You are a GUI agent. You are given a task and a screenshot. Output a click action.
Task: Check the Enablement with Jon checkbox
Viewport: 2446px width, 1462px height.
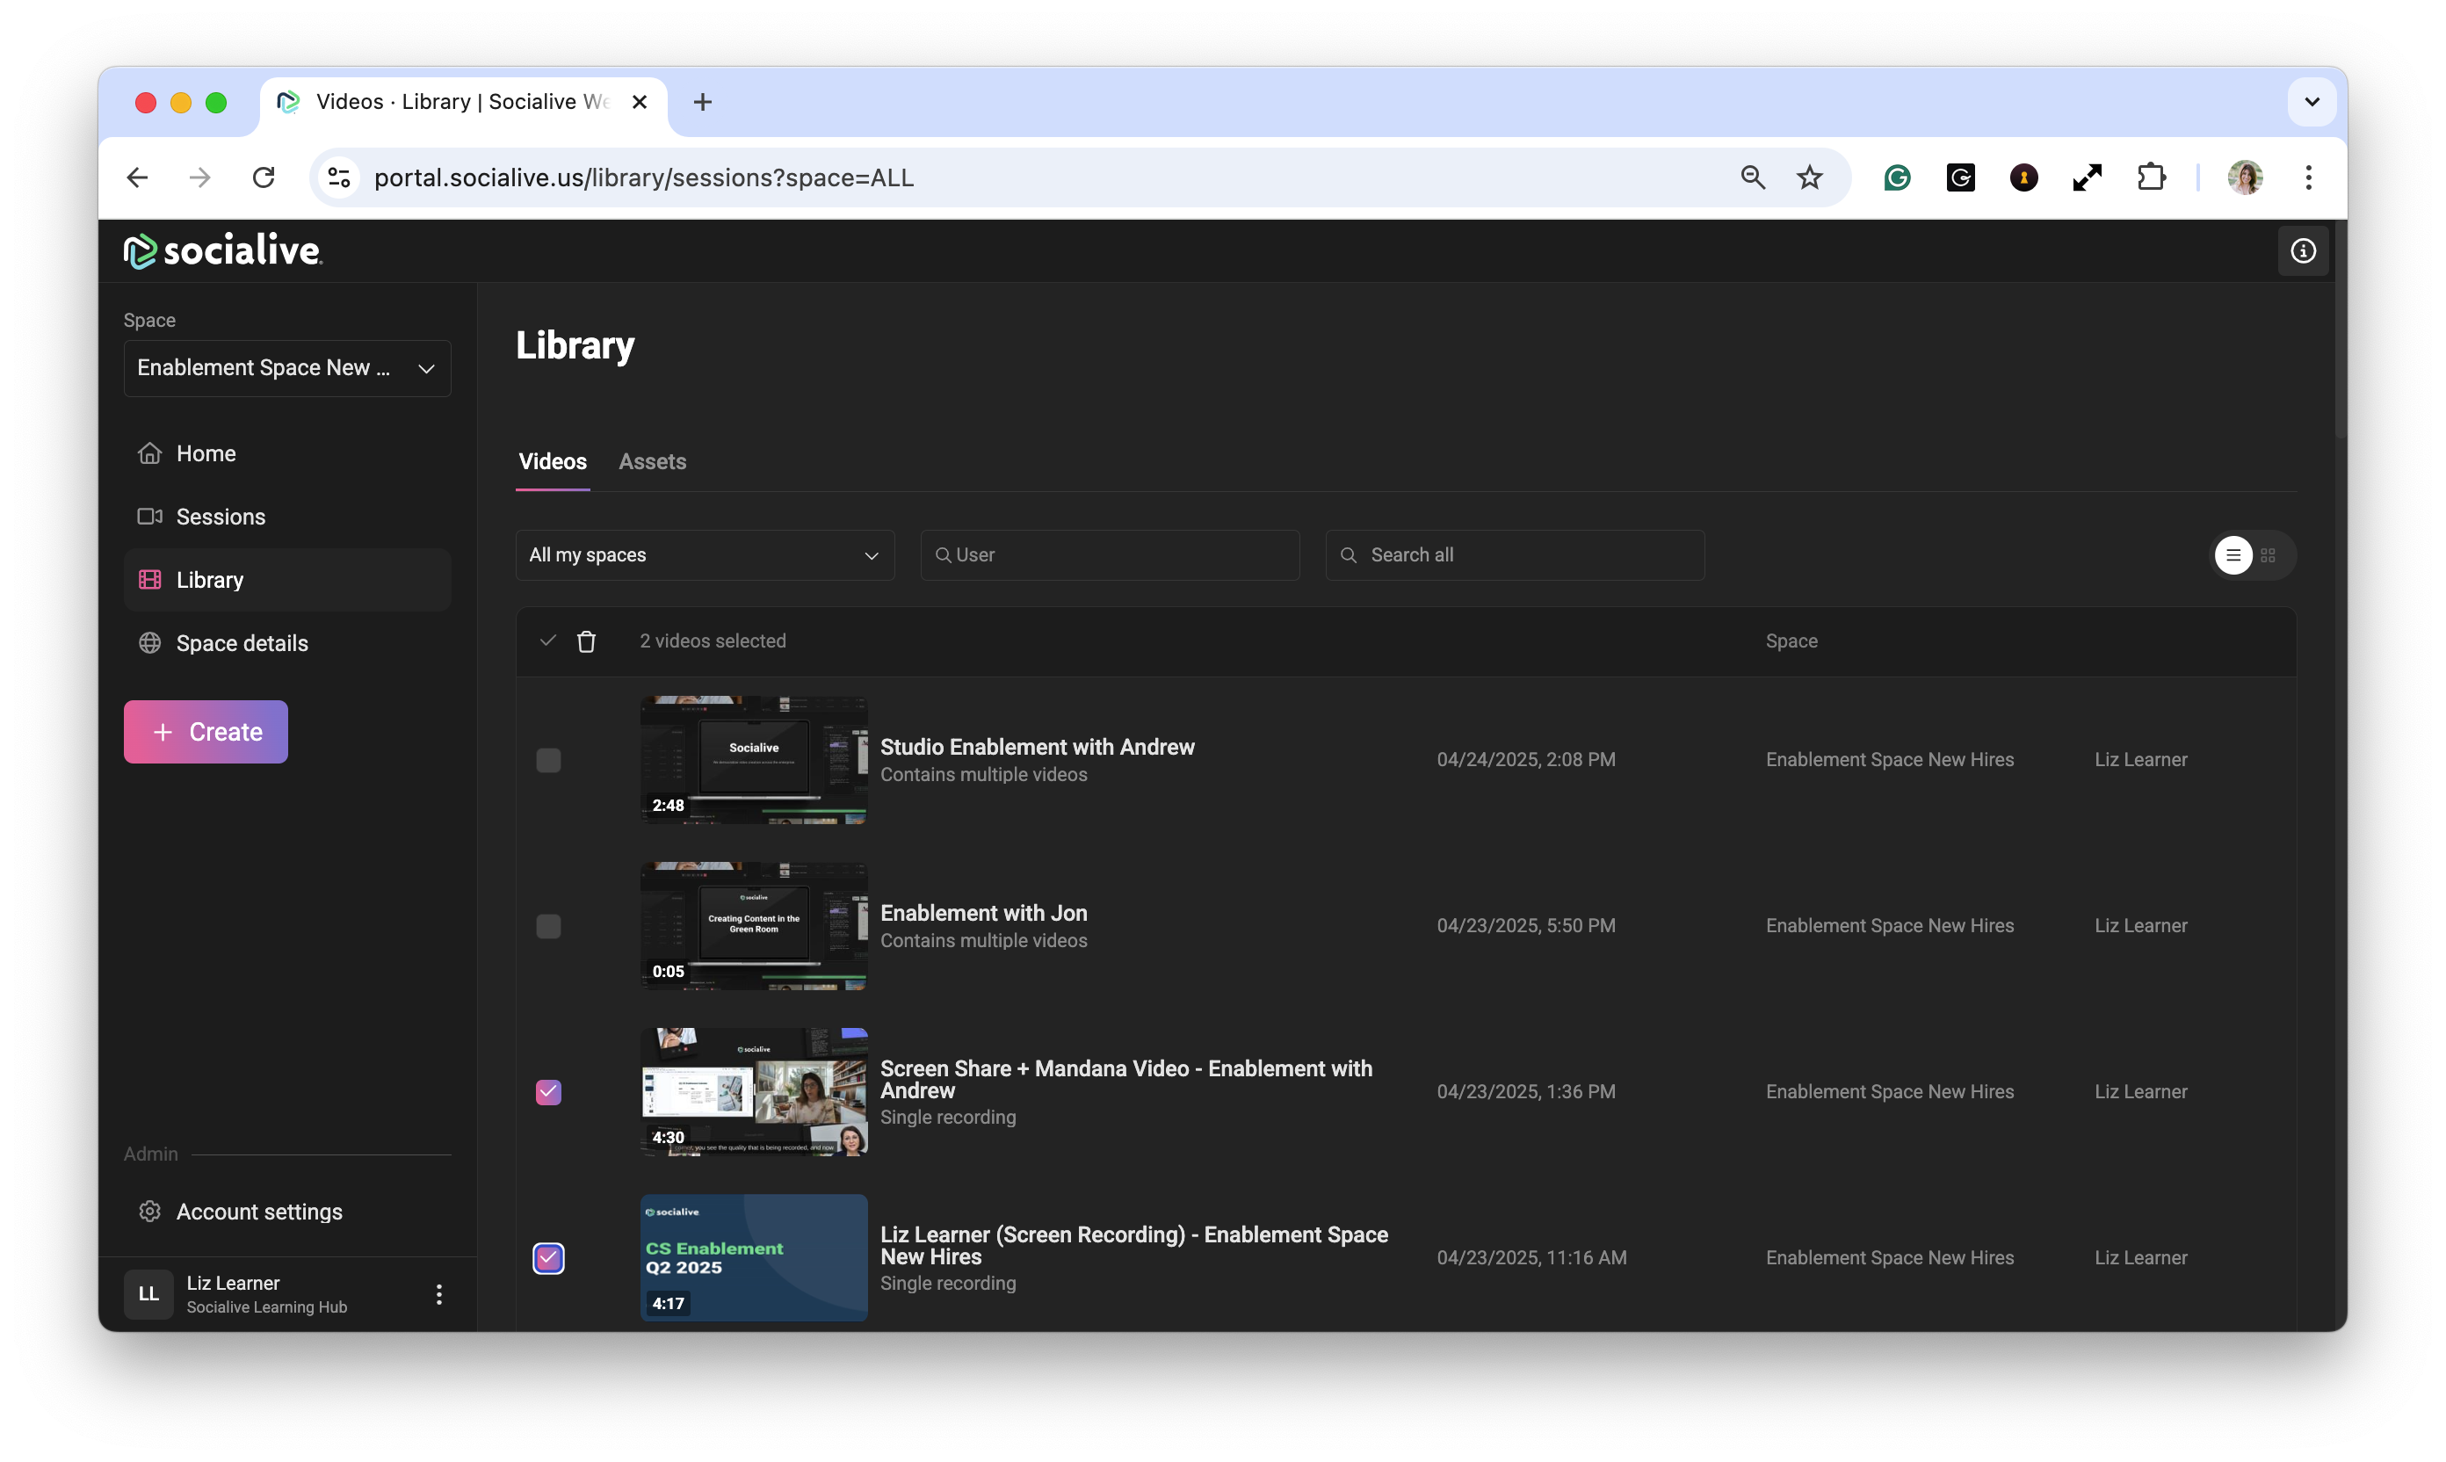point(549,926)
